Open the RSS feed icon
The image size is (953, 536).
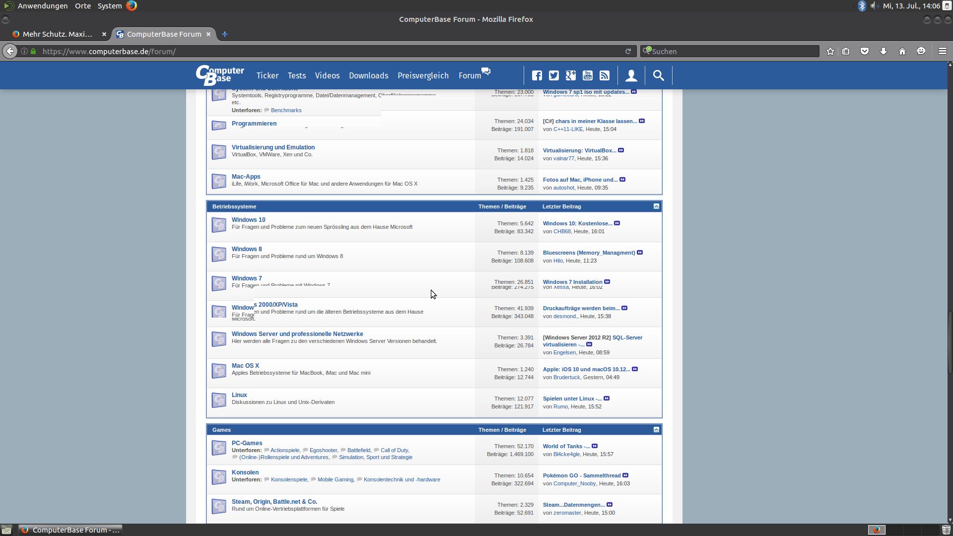[x=605, y=75]
